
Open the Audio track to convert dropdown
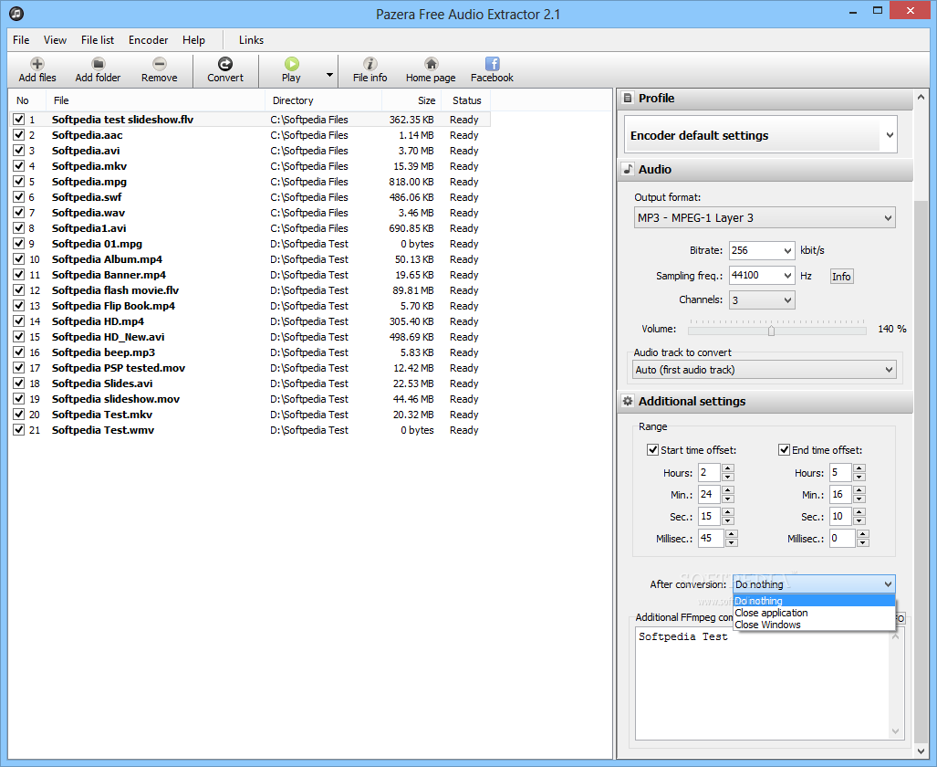[889, 370]
